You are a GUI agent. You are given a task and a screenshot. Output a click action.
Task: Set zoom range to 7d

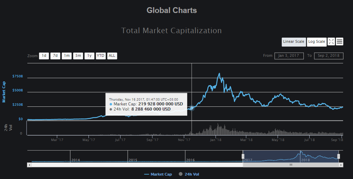coord(55,56)
